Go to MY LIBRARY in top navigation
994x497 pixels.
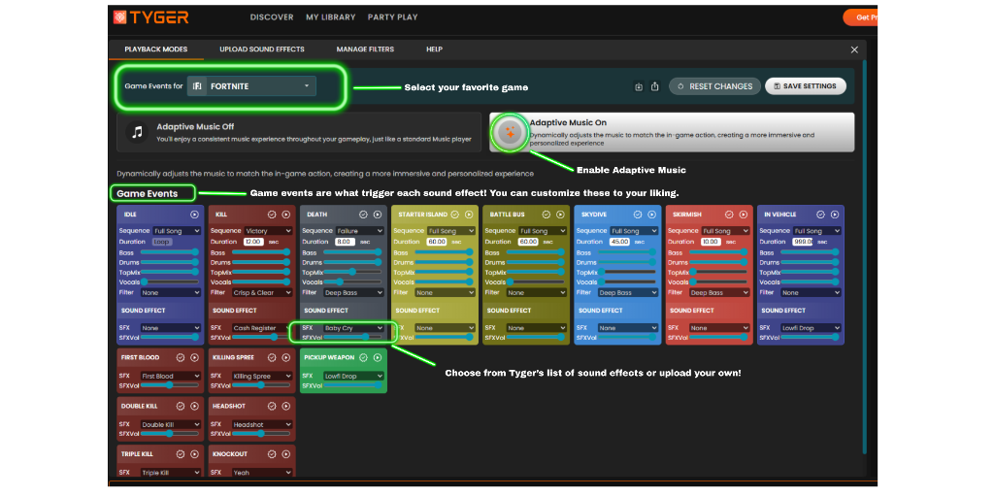(331, 17)
